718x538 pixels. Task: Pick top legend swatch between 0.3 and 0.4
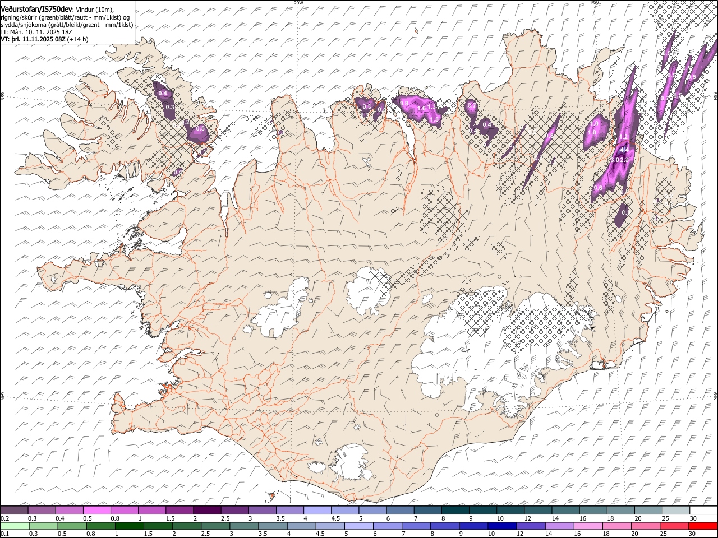(42, 511)
